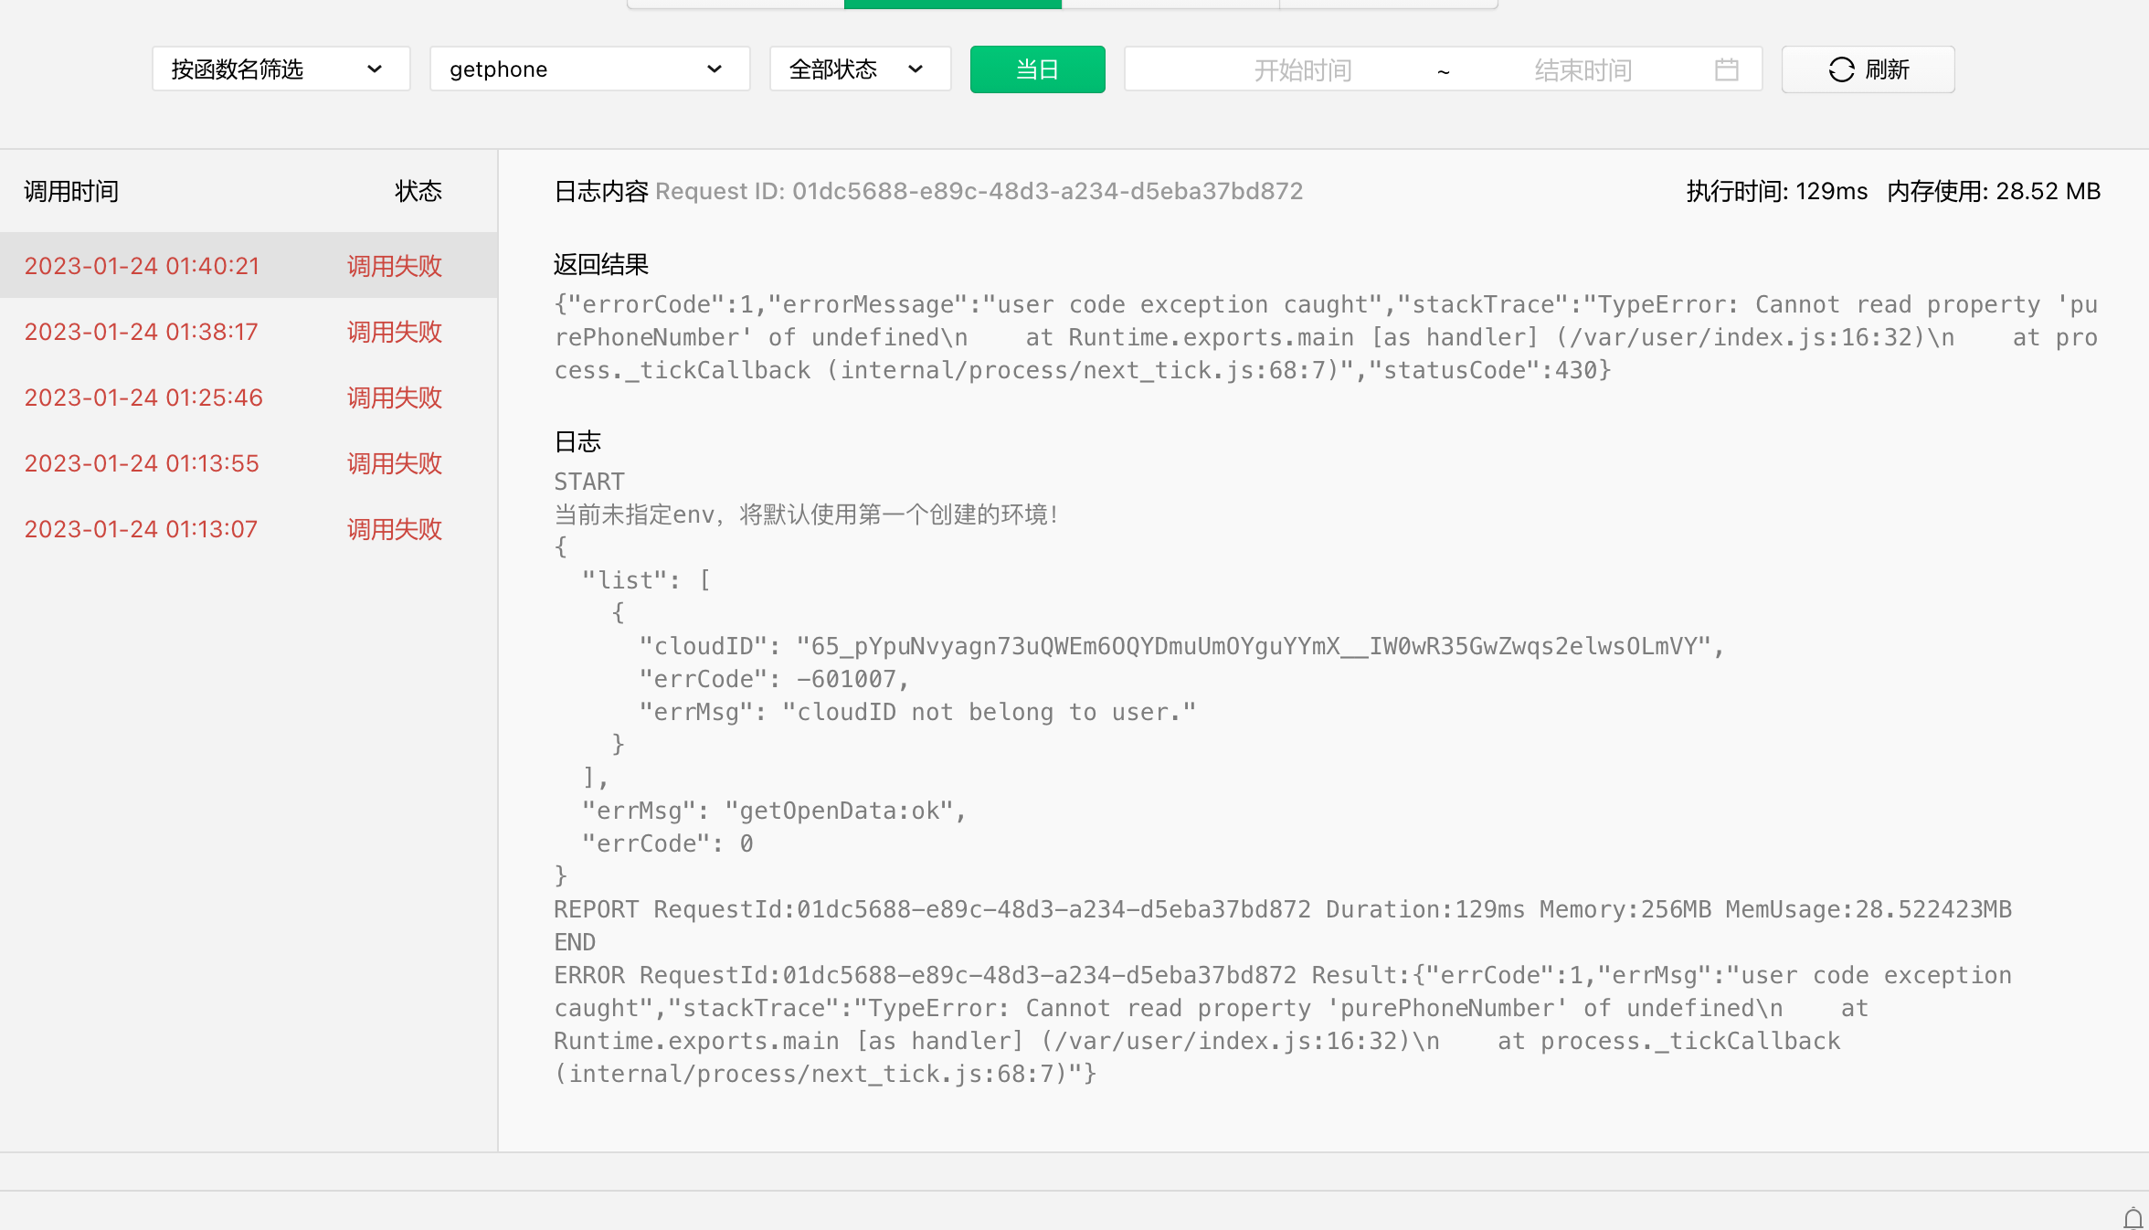The image size is (2149, 1230).
Task: Click the 结束时间 end time field
Action: point(1583,70)
